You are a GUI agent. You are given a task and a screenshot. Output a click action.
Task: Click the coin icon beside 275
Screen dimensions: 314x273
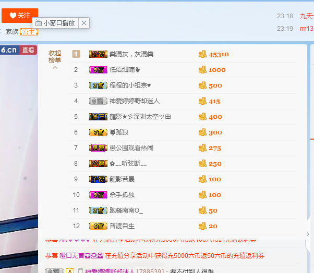coord(202,148)
